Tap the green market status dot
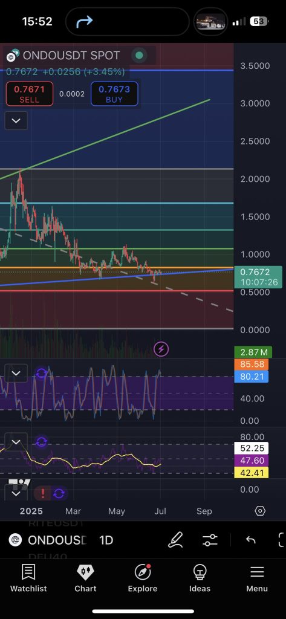Screen dimensions: 286x619 click(139, 55)
